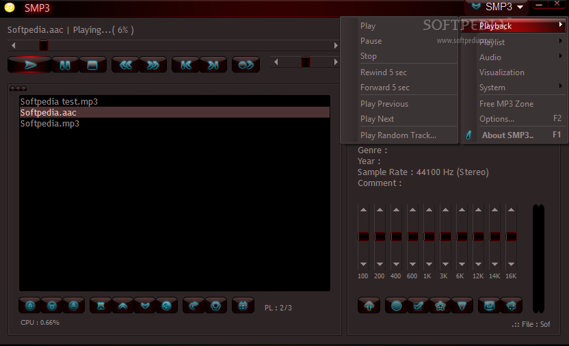Image resolution: width=569 pixels, height=346 pixels.
Task: Lower the 16K equalizer band with down arrow
Action: [511, 264]
